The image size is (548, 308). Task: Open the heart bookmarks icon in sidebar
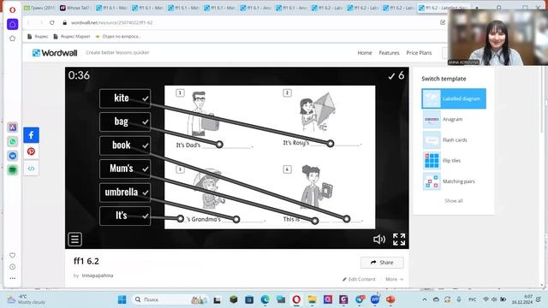13,255
